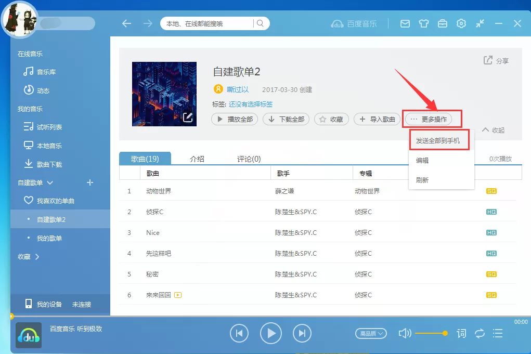Focus the search input field
Screen dimensions: 531x354
[206, 23]
